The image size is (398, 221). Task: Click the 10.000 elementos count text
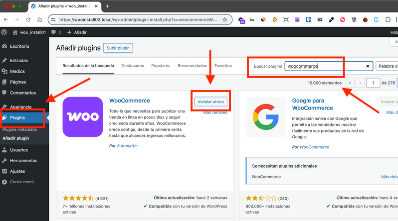[x=325, y=83]
